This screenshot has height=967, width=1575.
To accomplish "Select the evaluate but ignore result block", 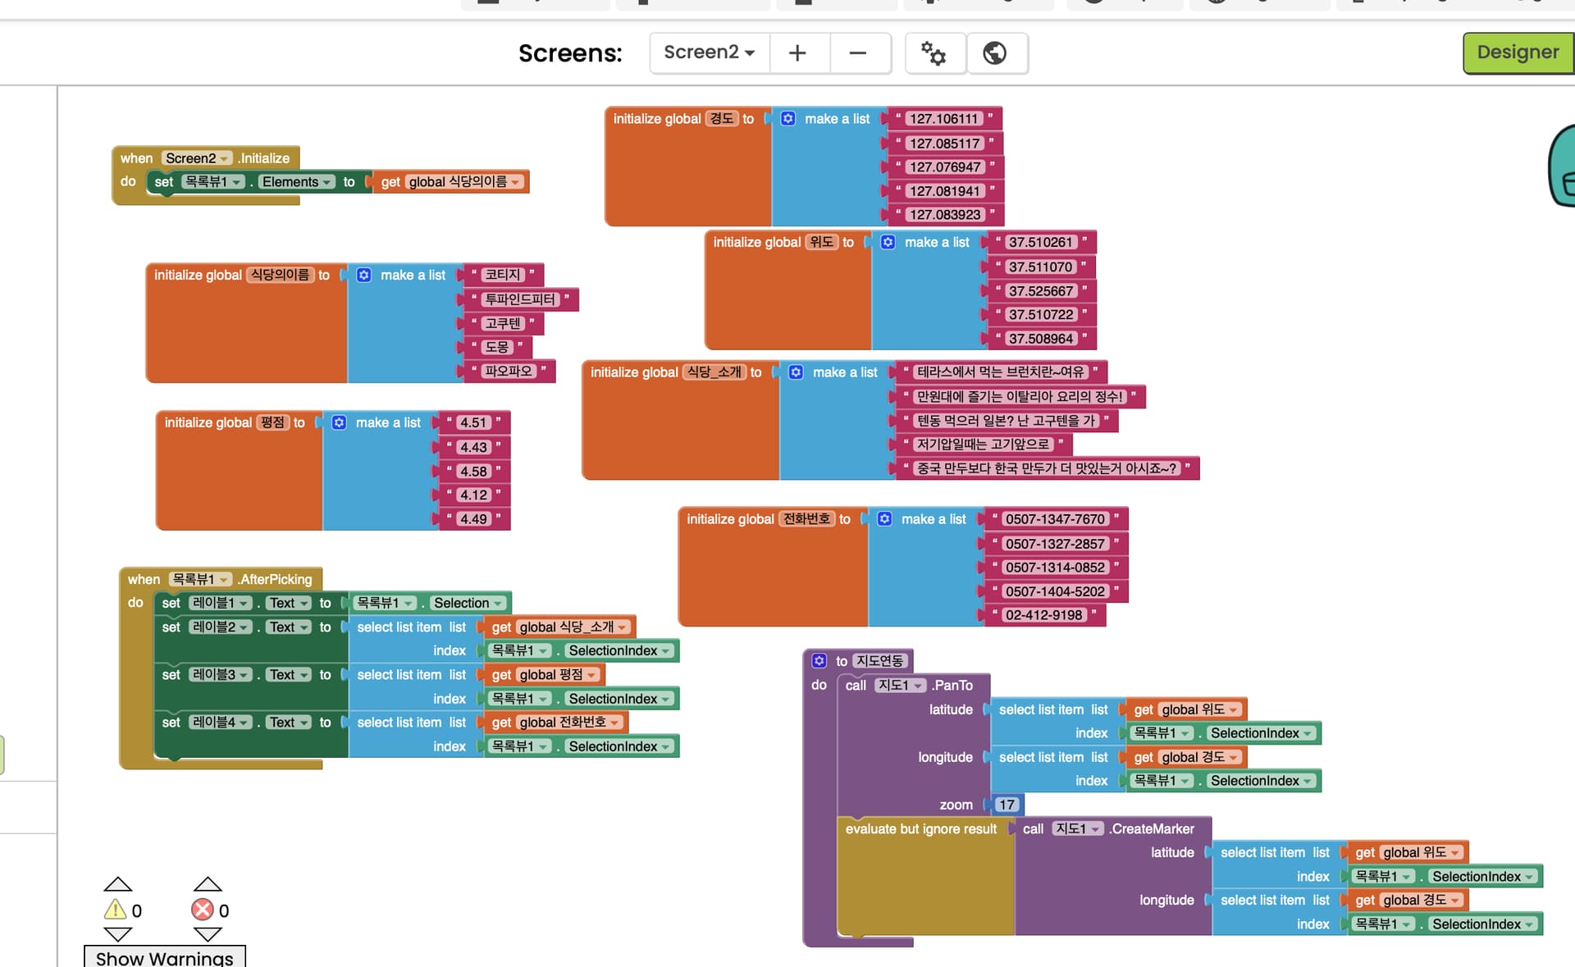I will tap(921, 829).
